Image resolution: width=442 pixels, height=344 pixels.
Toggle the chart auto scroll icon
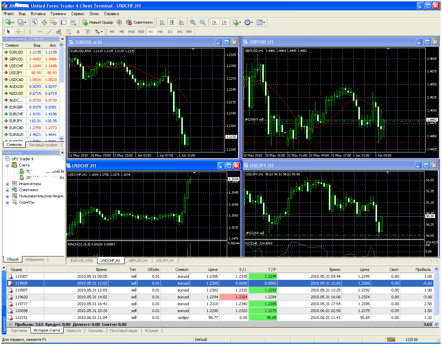[214, 22]
